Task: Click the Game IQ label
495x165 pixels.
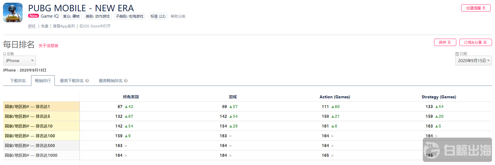Action: pos(50,16)
